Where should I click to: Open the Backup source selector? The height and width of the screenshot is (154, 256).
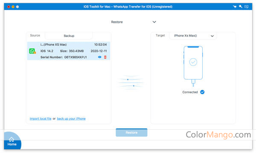[x=69, y=36]
